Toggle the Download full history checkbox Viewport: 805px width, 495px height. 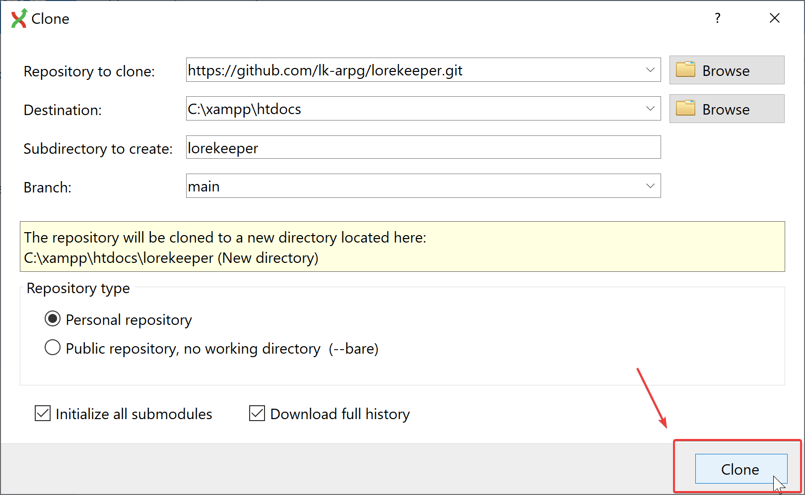(257, 413)
